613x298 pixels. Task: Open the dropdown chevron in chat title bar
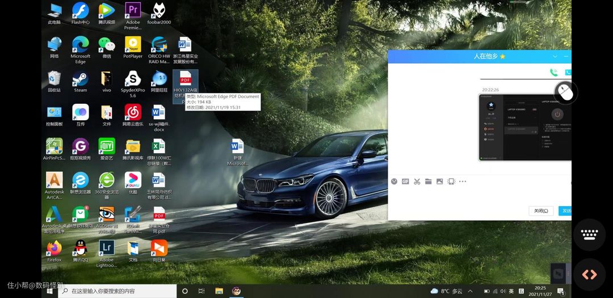[x=555, y=57]
